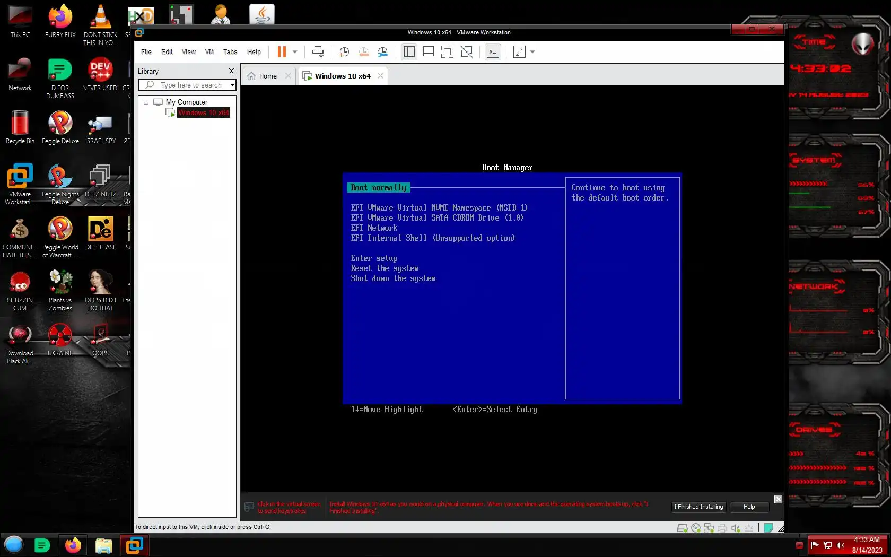The width and height of the screenshot is (891, 557).
Task: Open the Help menu
Action: click(x=254, y=52)
